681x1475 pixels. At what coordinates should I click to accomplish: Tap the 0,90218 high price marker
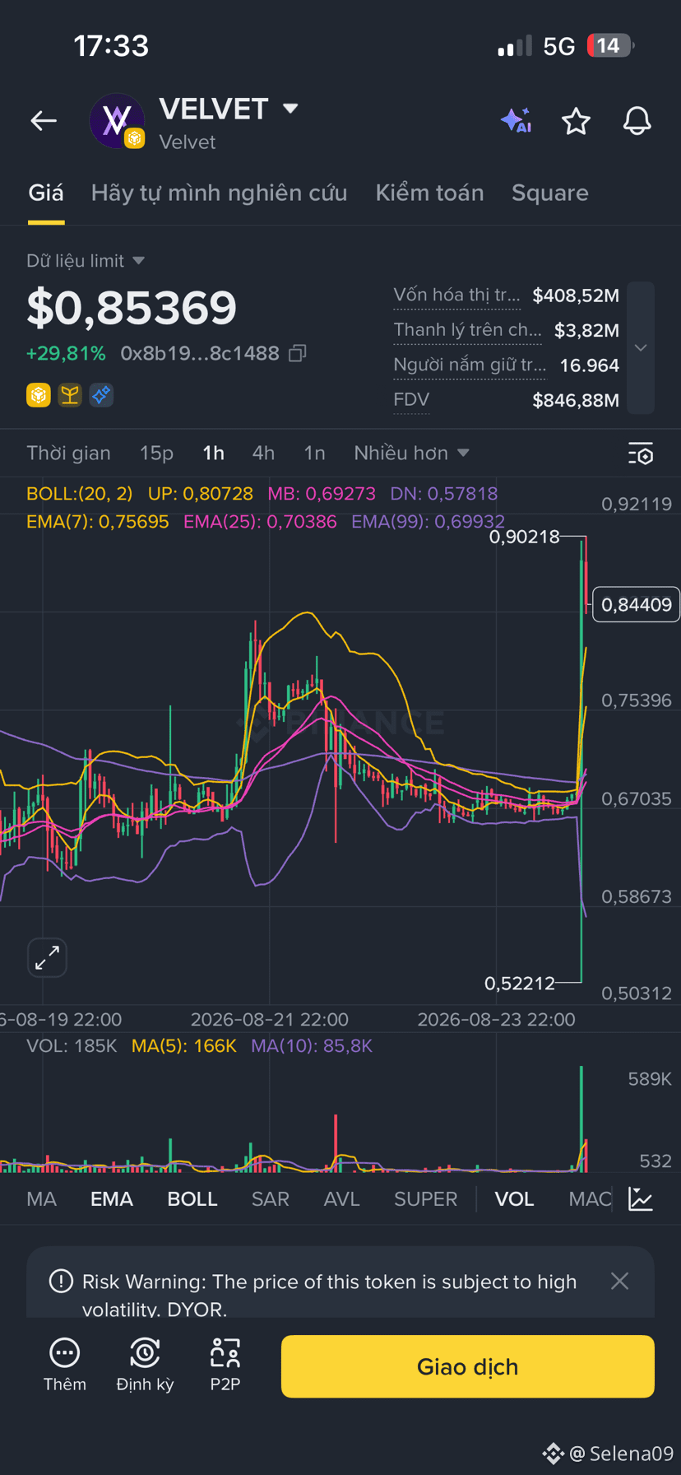pos(524,537)
